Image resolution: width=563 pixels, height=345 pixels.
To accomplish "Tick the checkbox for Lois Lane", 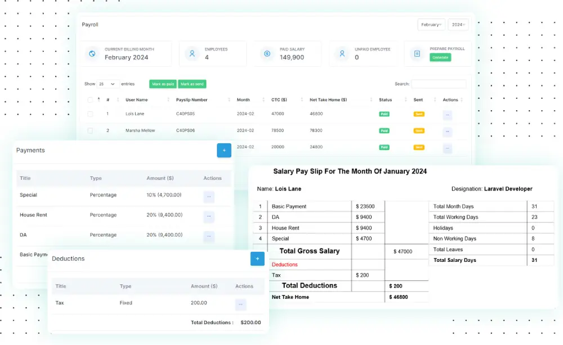I will coord(90,114).
